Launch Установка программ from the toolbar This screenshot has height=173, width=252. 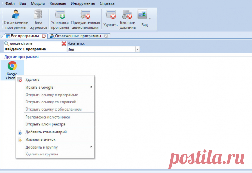60,19
